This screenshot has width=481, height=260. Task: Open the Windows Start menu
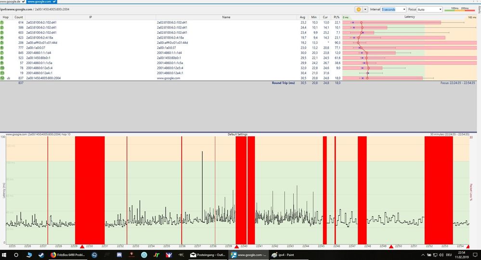[5, 255]
